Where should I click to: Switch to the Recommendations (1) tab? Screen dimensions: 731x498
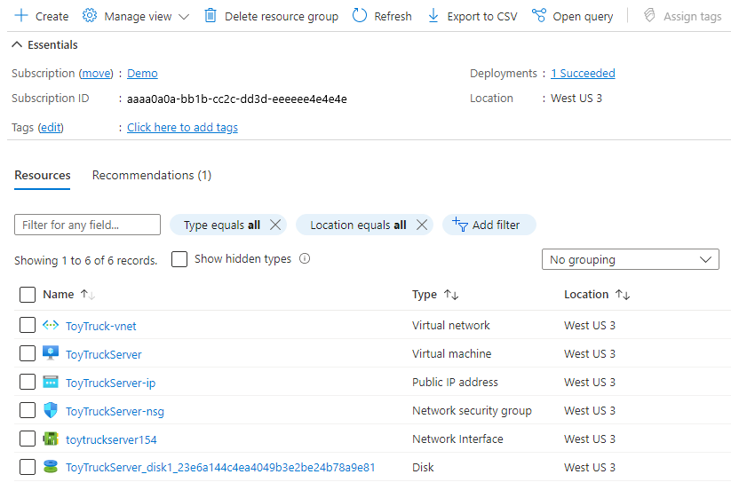[152, 175]
